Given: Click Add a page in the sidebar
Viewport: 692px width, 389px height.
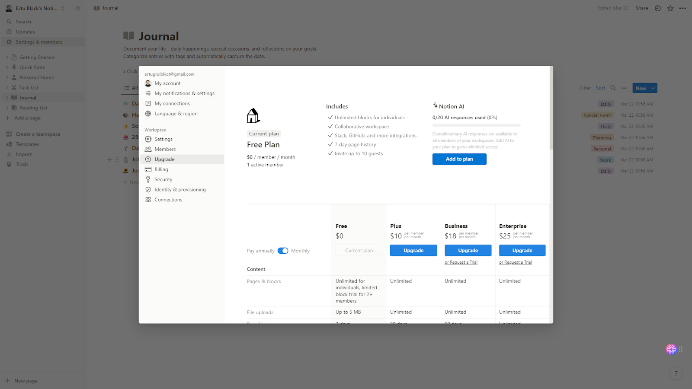Looking at the screenshot, I should point(42,118).
